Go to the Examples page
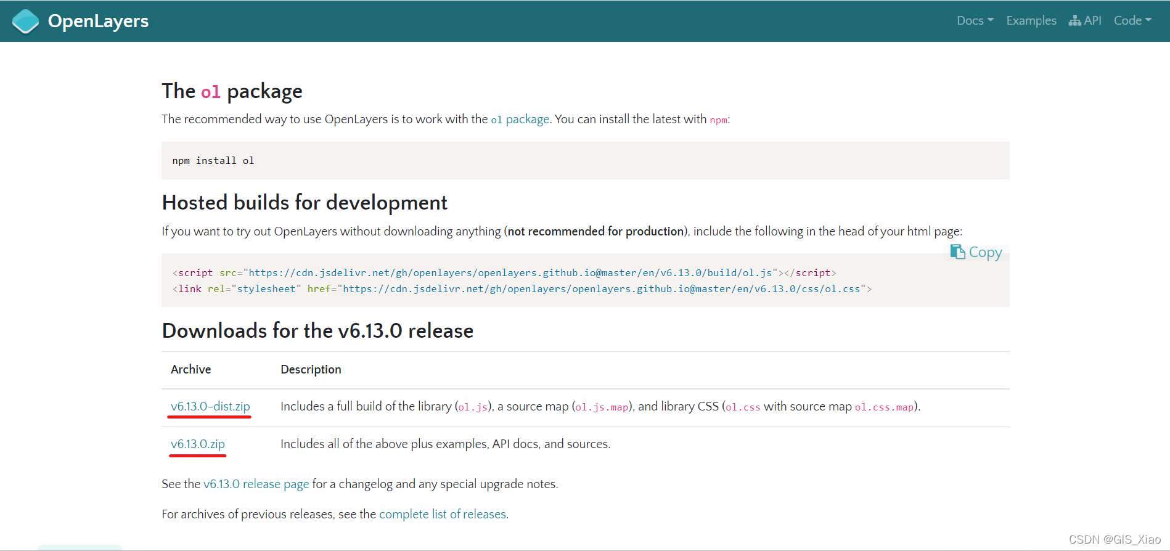 coord(1031,20)
